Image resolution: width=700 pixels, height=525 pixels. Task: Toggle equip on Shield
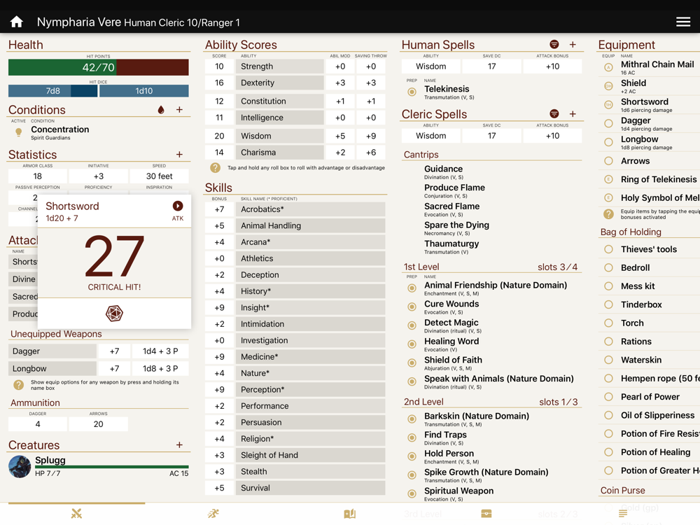click(x=608, y=86)
